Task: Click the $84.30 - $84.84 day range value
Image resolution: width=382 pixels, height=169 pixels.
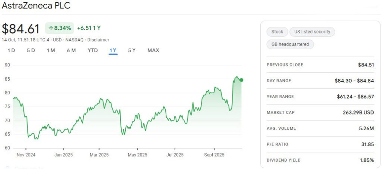Action: [x=354, y=81]
